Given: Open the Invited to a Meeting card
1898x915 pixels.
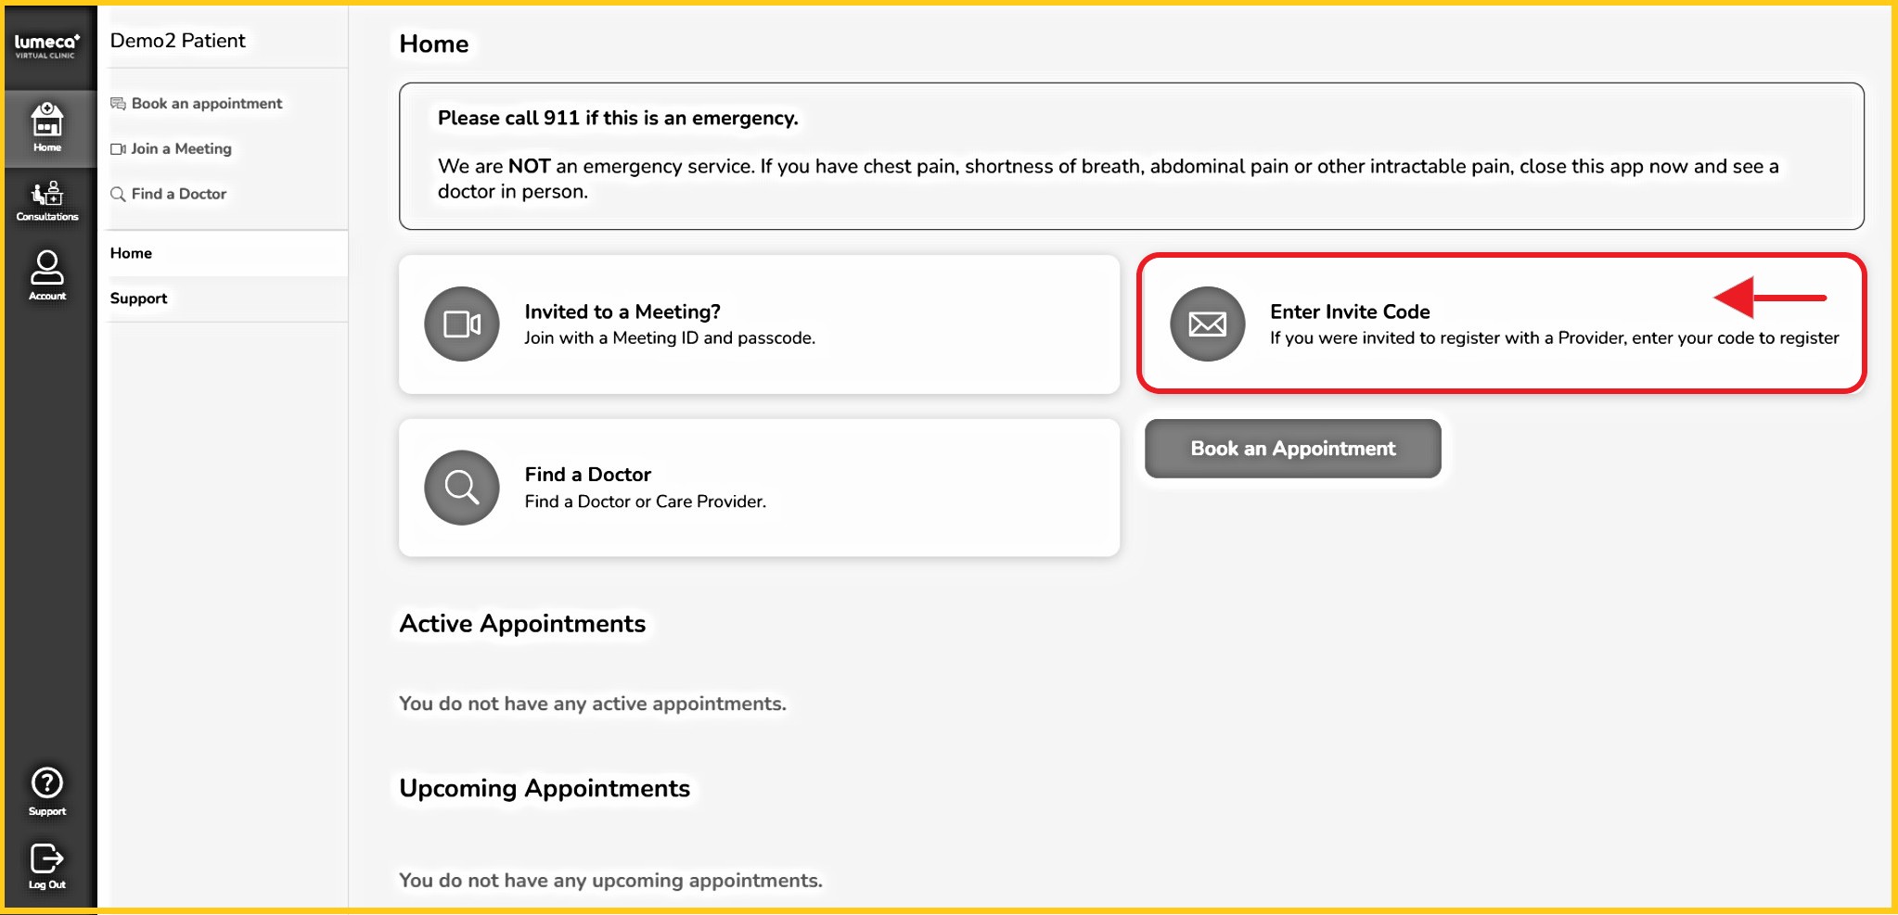Looking at the screenshot, I should click(759, 324).
